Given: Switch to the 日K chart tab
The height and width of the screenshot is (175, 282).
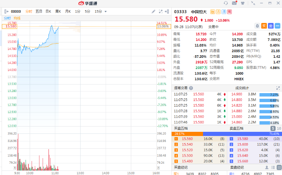Looking at the screenshot, I should 48,11.
